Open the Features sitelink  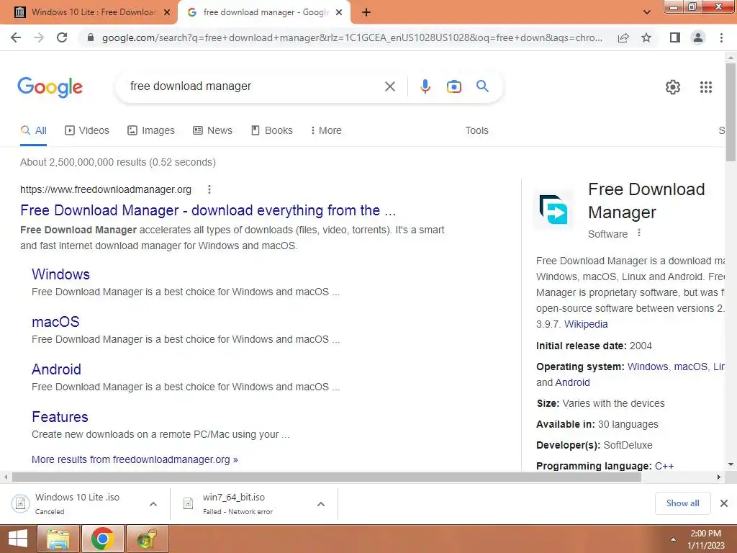(x=60, y=417)
